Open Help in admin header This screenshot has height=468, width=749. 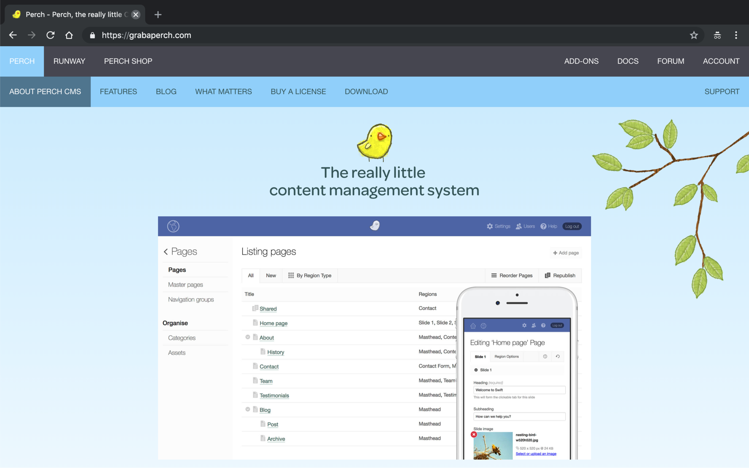point(549,226)
